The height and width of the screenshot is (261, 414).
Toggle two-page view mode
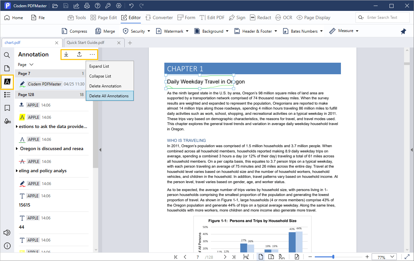271,257
